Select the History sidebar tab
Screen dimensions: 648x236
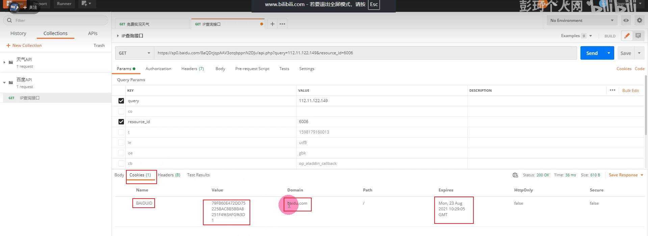[18, 33]
